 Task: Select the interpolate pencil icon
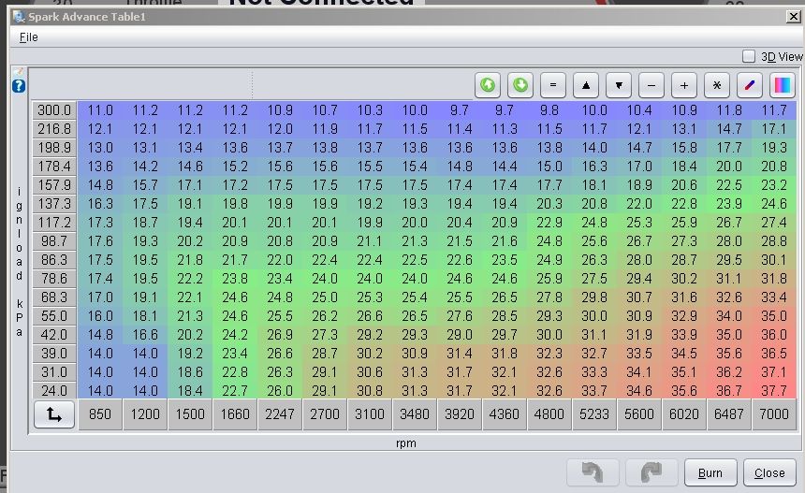point(750,85)
